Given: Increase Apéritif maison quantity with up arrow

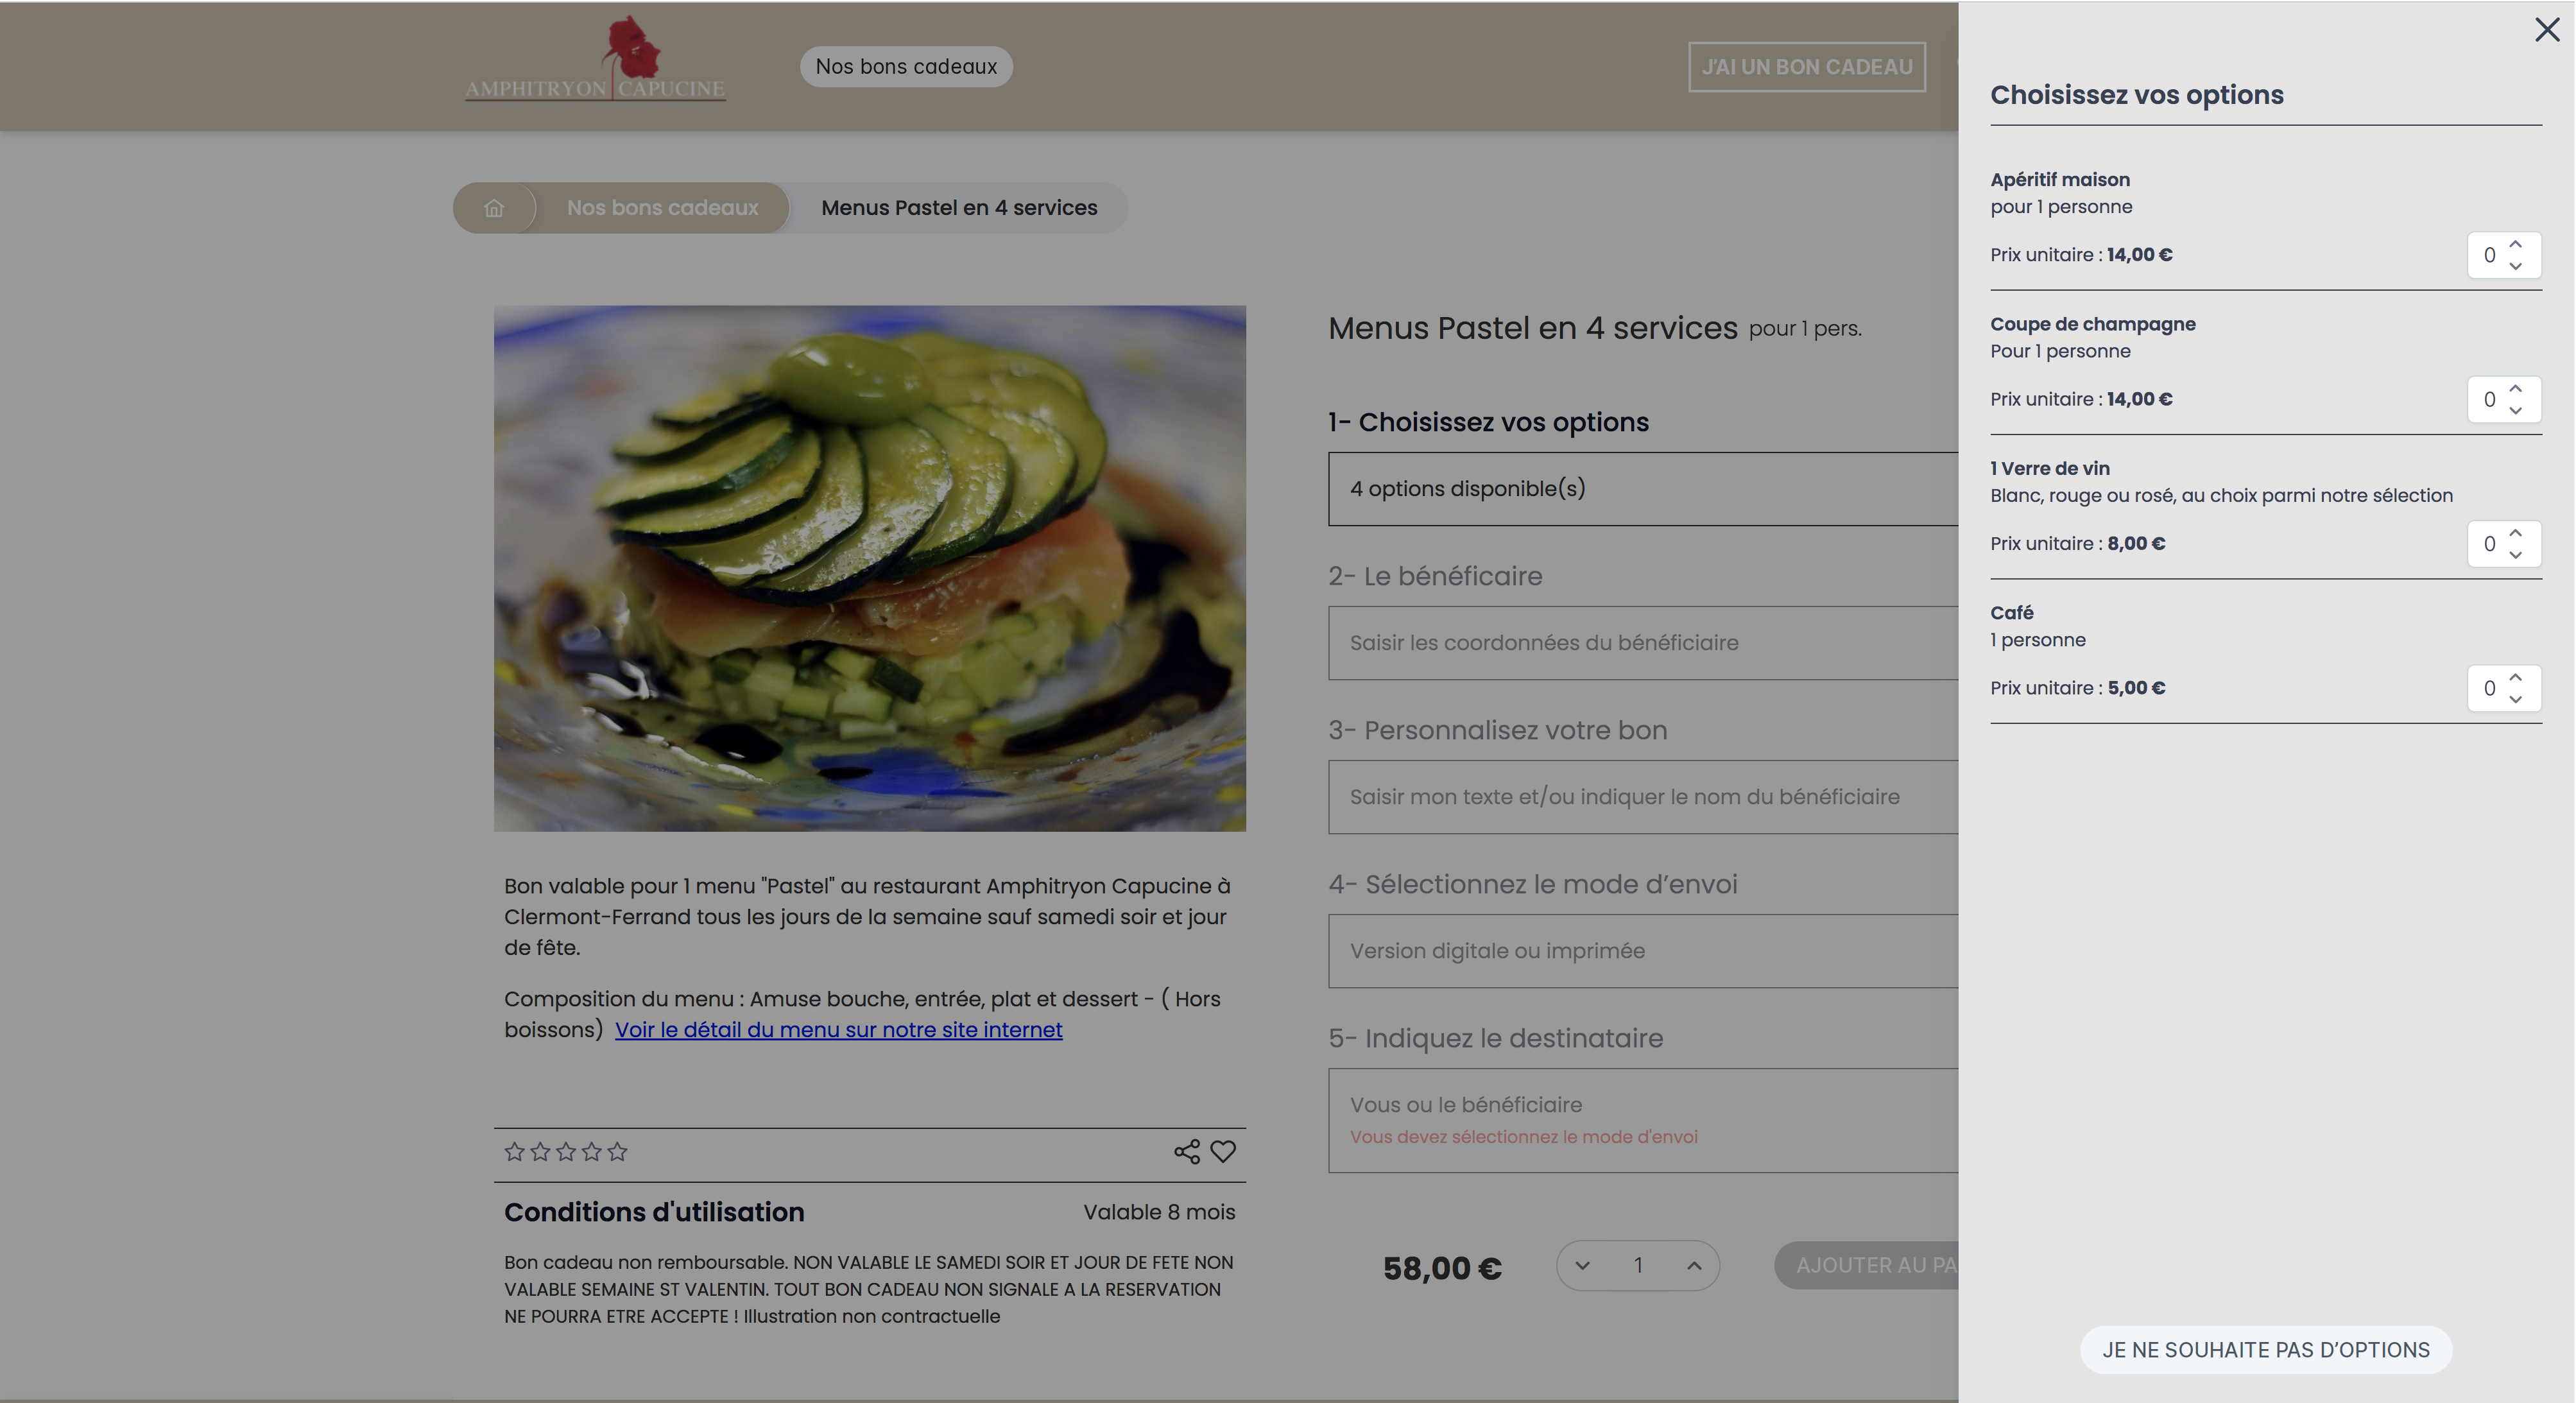Looking at the screenshot, I should [2515, 244].
